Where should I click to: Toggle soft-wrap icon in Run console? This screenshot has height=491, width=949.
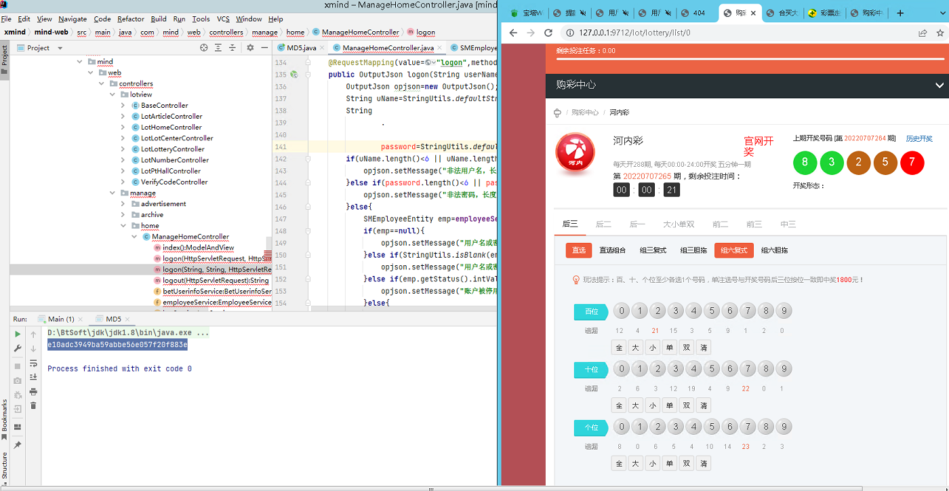[x=33, y=363]
